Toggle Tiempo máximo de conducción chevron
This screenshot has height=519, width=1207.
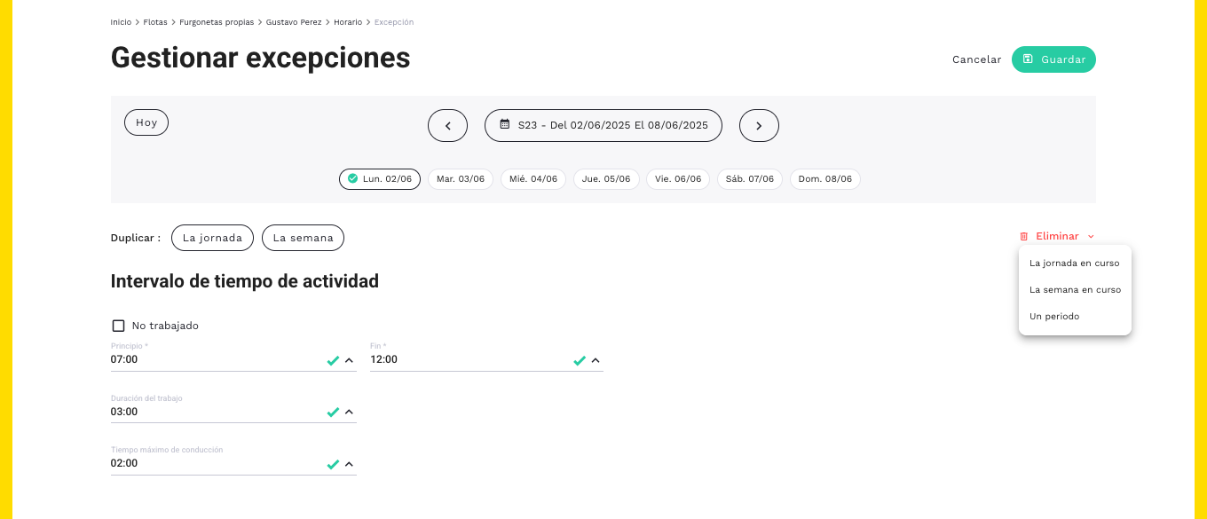pyautogui.click(x=349, y=464)
